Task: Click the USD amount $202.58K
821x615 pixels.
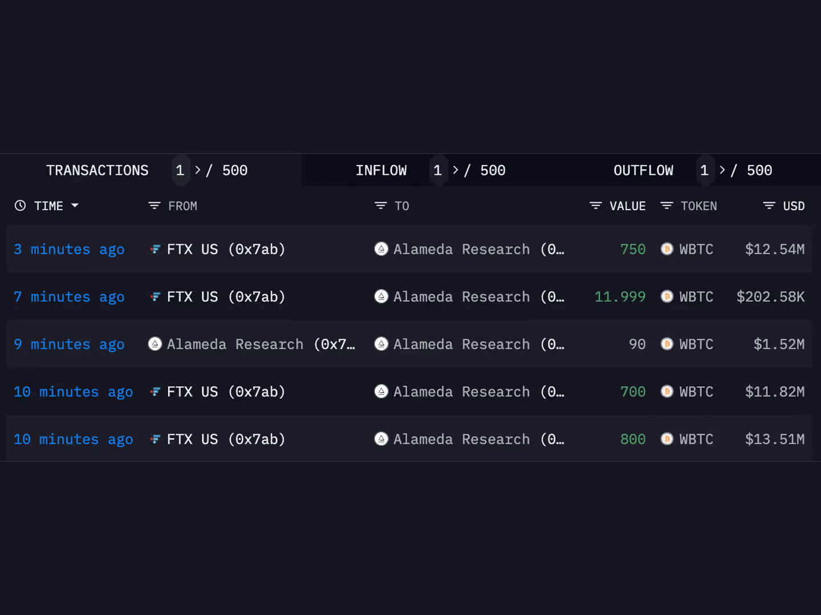Action: coord(771,297)
